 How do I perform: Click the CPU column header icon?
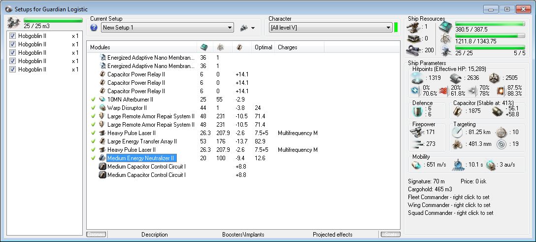[x=204, y=47]
